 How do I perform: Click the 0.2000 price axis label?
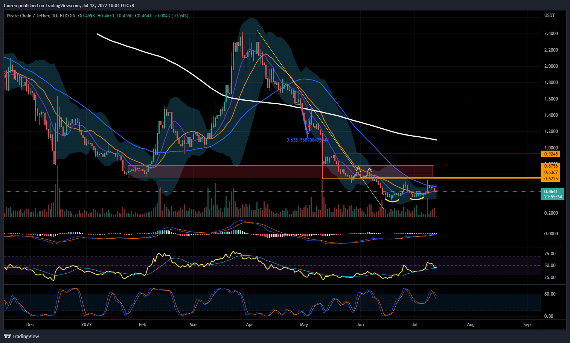pos(551,213)
